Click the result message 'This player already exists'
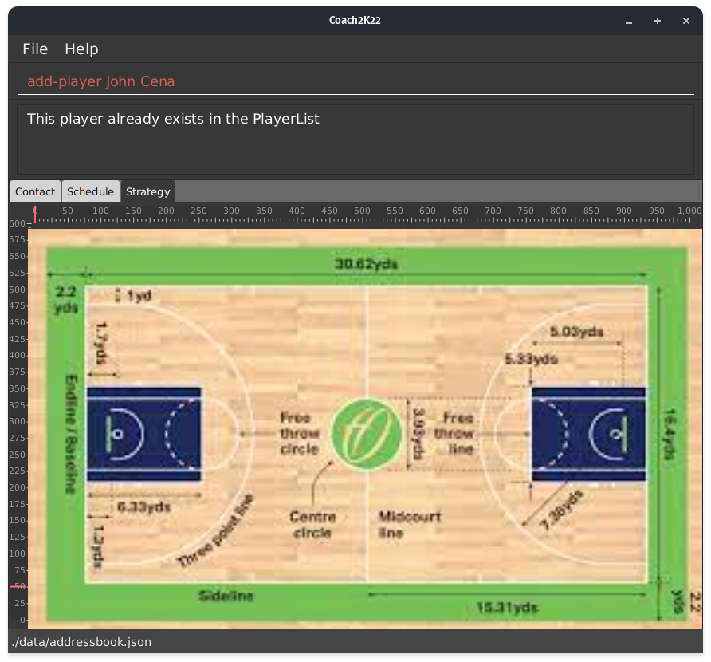The width and height of the screenshot is (711, 662). tap(173, 119)
